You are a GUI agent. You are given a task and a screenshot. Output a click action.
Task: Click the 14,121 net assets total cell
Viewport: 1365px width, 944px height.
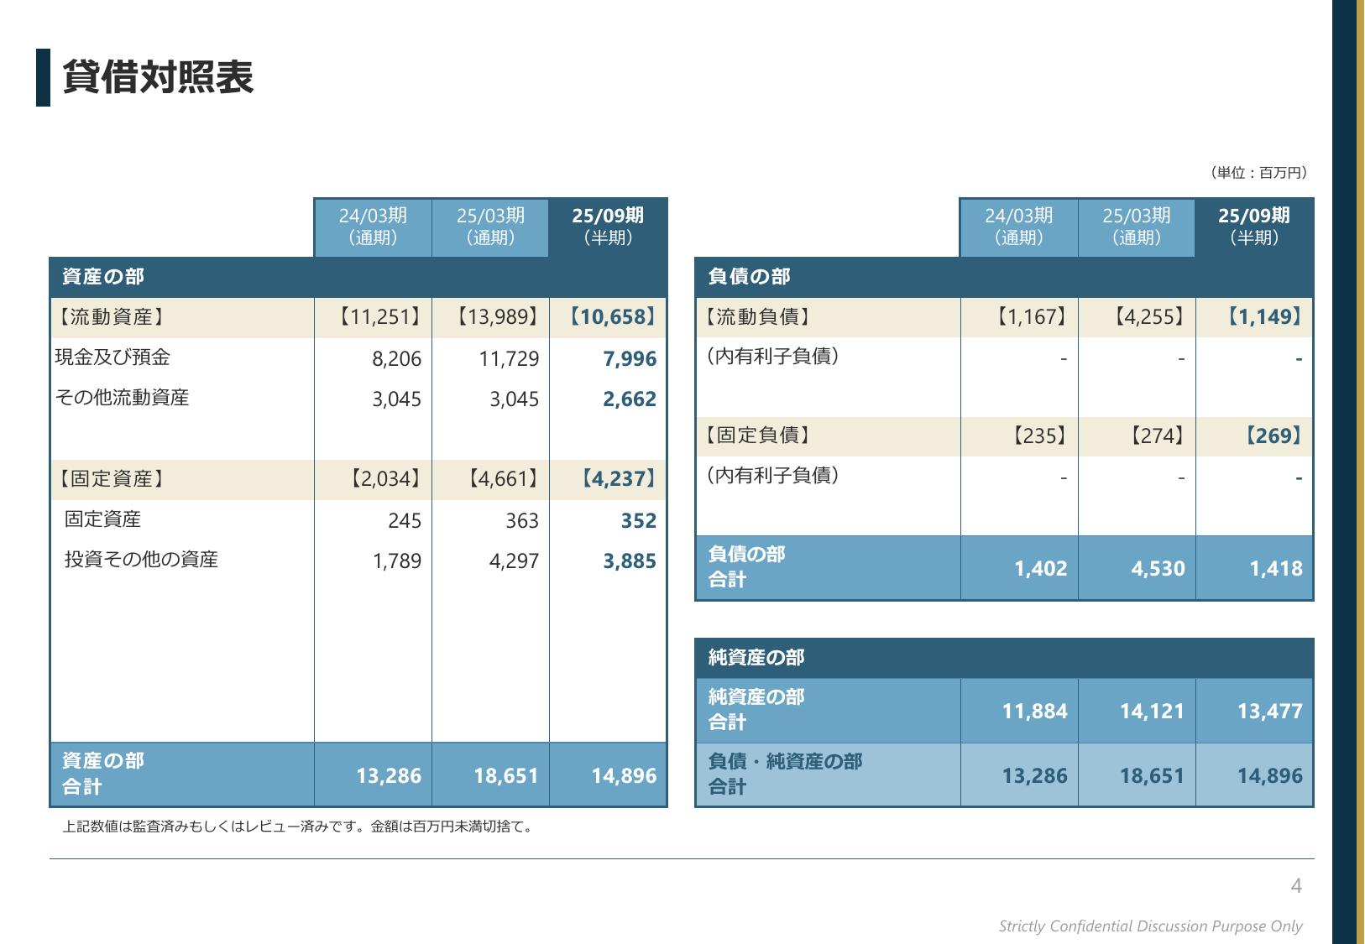[1152, 712]
